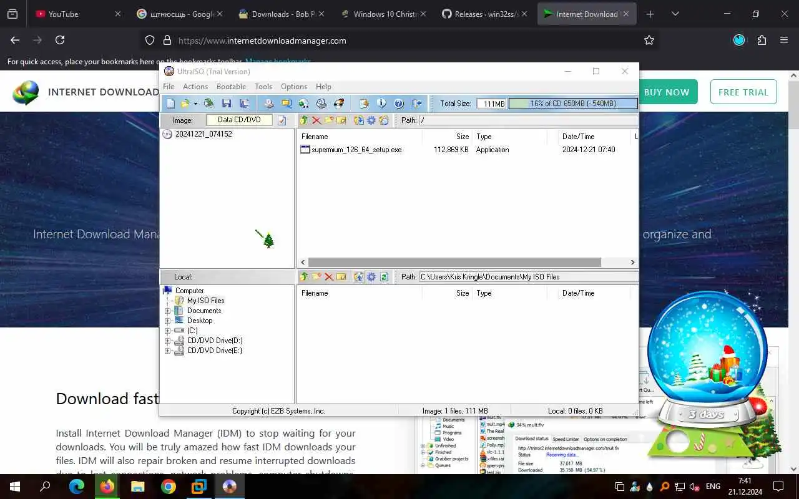Open the Tools menu

[263, 87]
